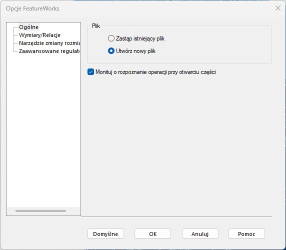This screenshot has width=286, height=250.
Task: Open the Wymiary/Relacje options category
Action: [39, 35]
